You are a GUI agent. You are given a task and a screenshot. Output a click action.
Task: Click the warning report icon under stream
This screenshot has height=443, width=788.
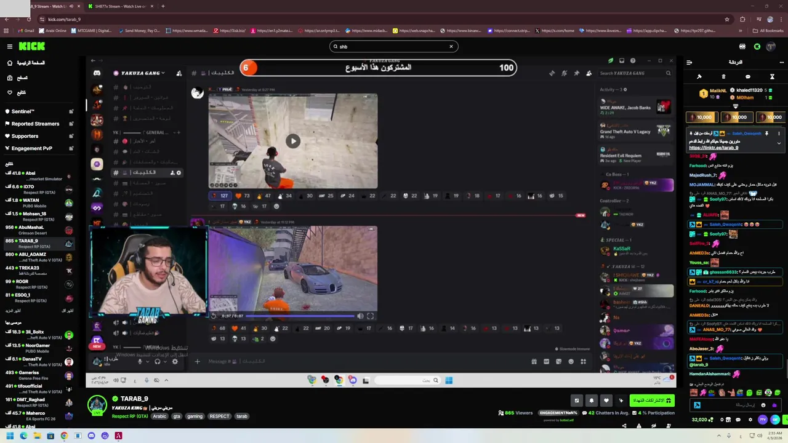638,426
